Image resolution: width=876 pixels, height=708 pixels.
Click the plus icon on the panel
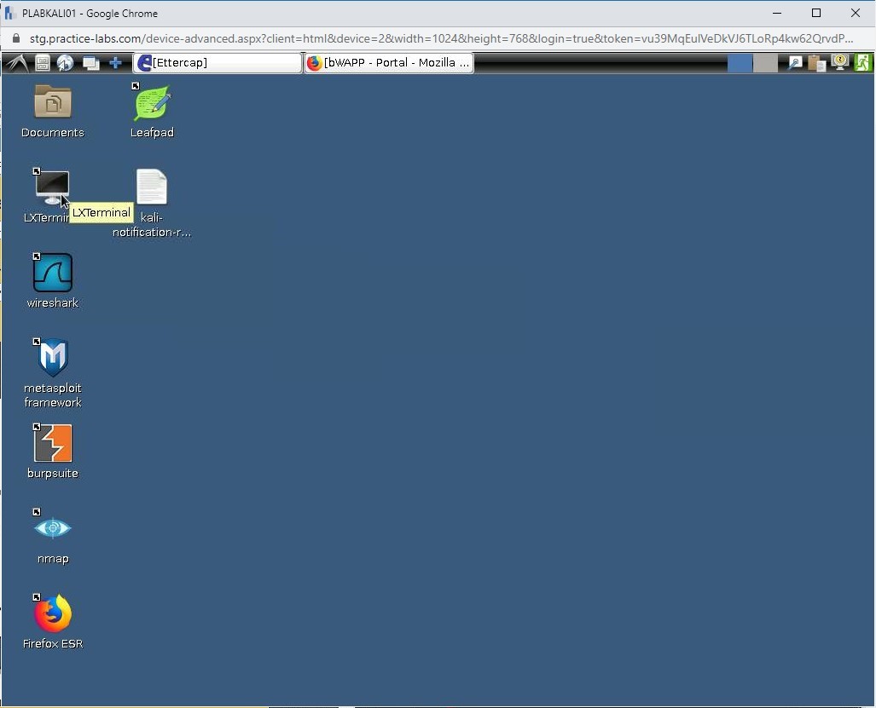click(x=115, y=62)
